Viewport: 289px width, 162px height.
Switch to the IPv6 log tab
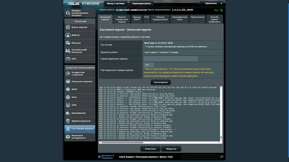tap(146, 19)
